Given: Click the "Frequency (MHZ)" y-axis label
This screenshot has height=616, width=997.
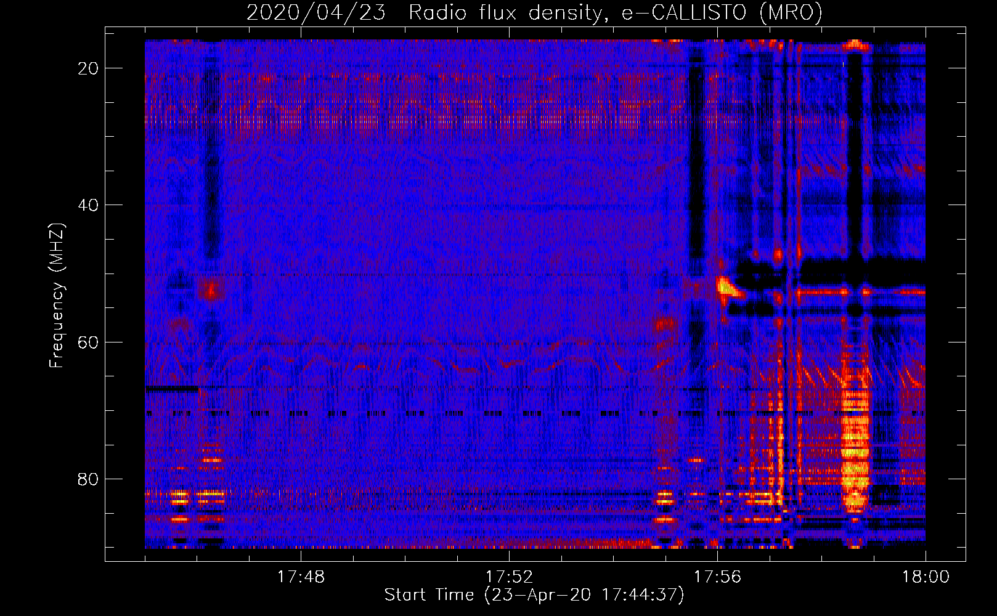Looking at the screenshot, I should tap(57, 296).
